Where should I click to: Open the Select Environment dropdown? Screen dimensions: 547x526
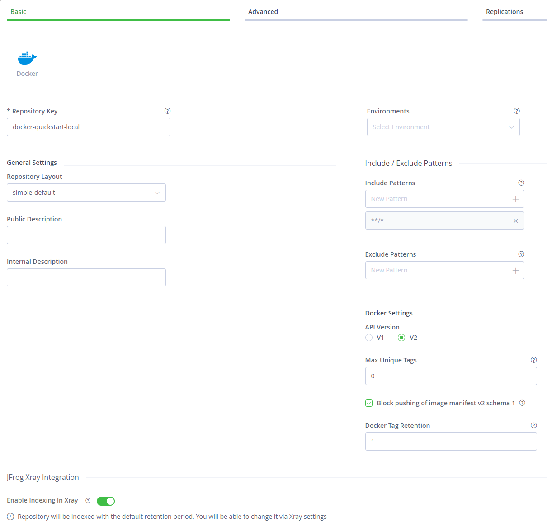click(x=443, y=127)
